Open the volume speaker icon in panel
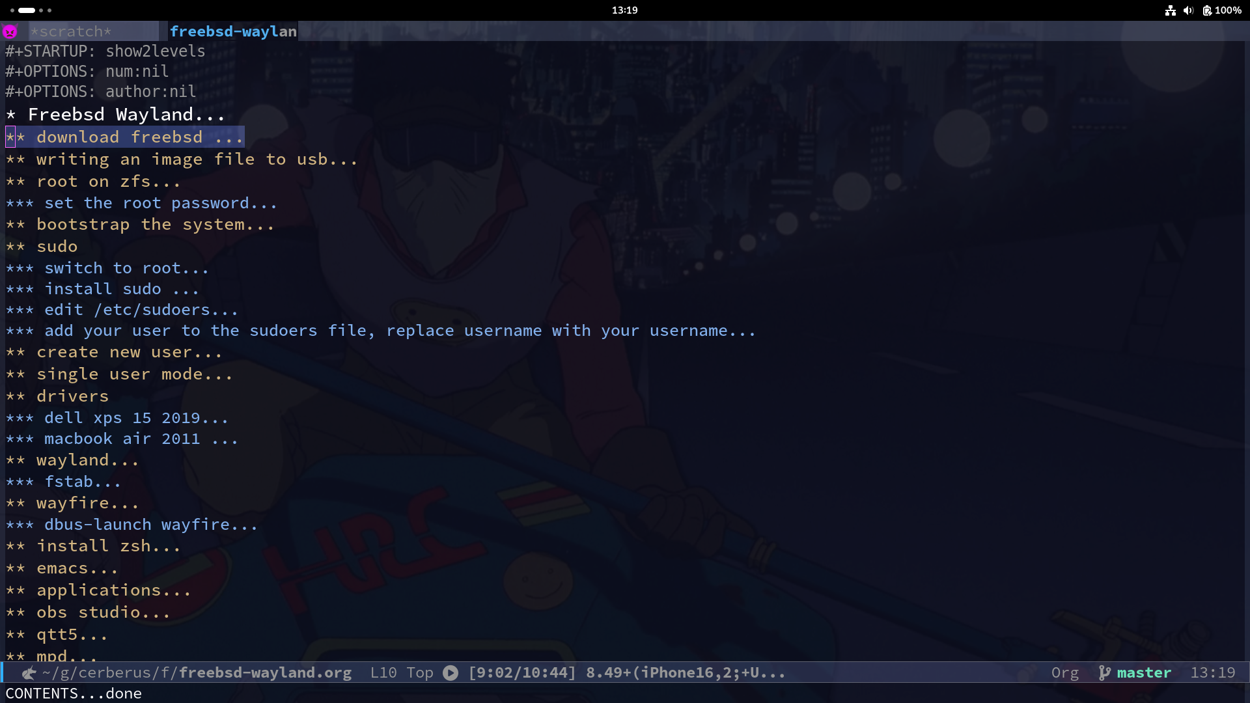The height and width of the screenshot is (703, 1250). point(1188,10)
